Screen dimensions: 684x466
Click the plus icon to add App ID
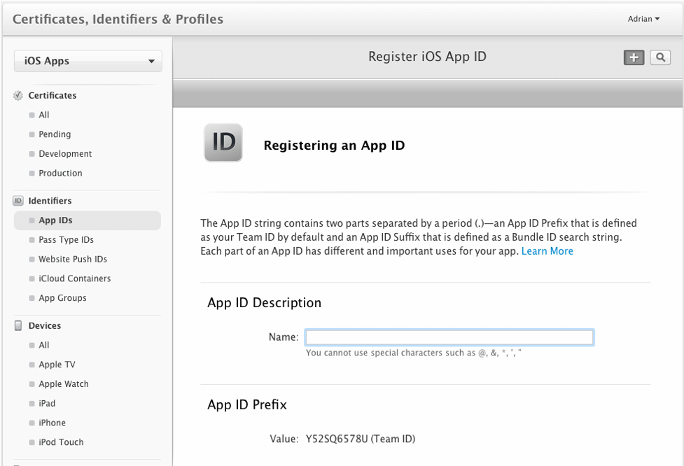pos(634,58)
